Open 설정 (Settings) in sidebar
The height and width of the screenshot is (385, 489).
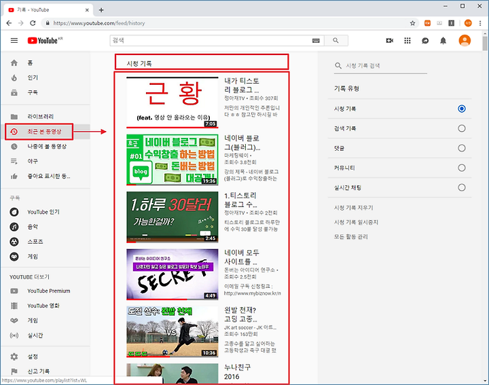pos(46,356)
